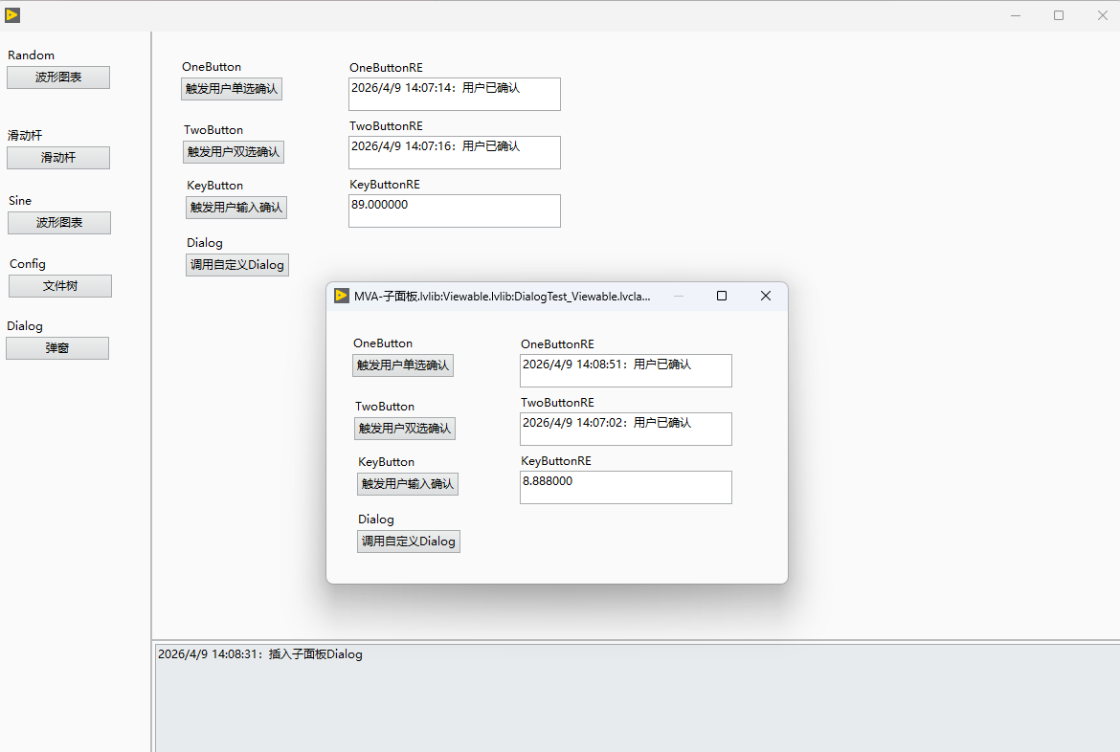This screenshot has width=1120, height=752.
Task: Select the popup OneButtonRE result field
Action: [x=626, y=370]
